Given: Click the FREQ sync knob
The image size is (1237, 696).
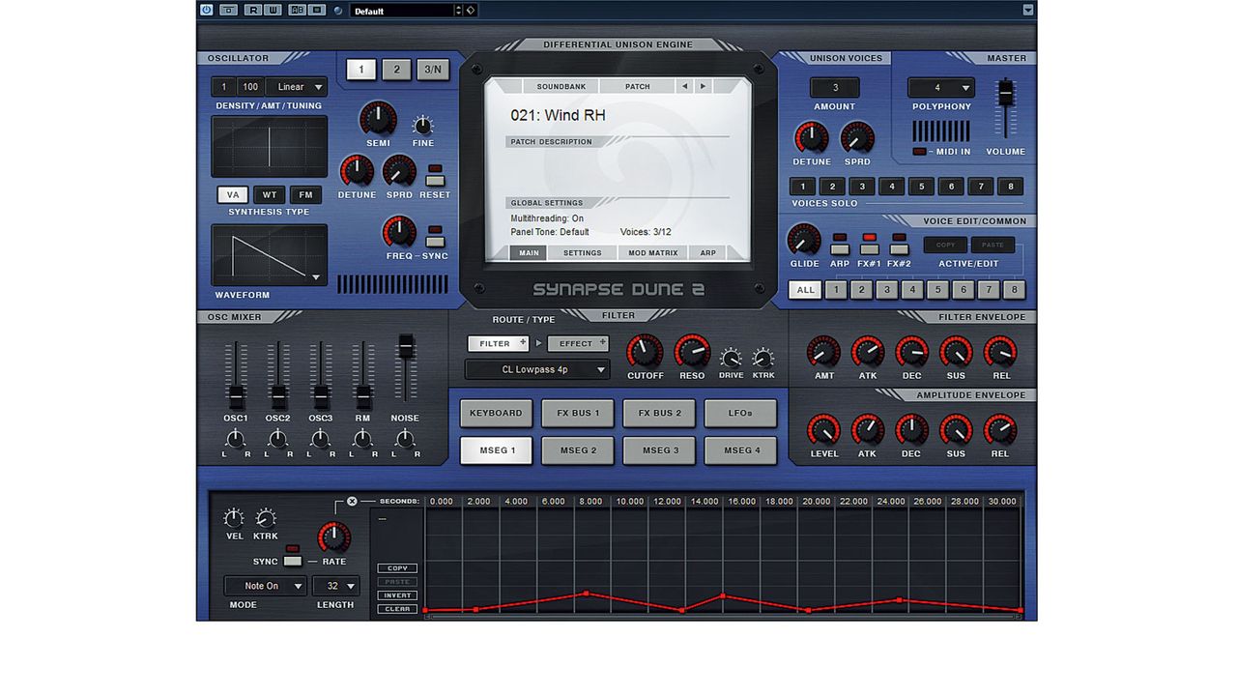Looking at the screenshot, I should pos(399,233).
